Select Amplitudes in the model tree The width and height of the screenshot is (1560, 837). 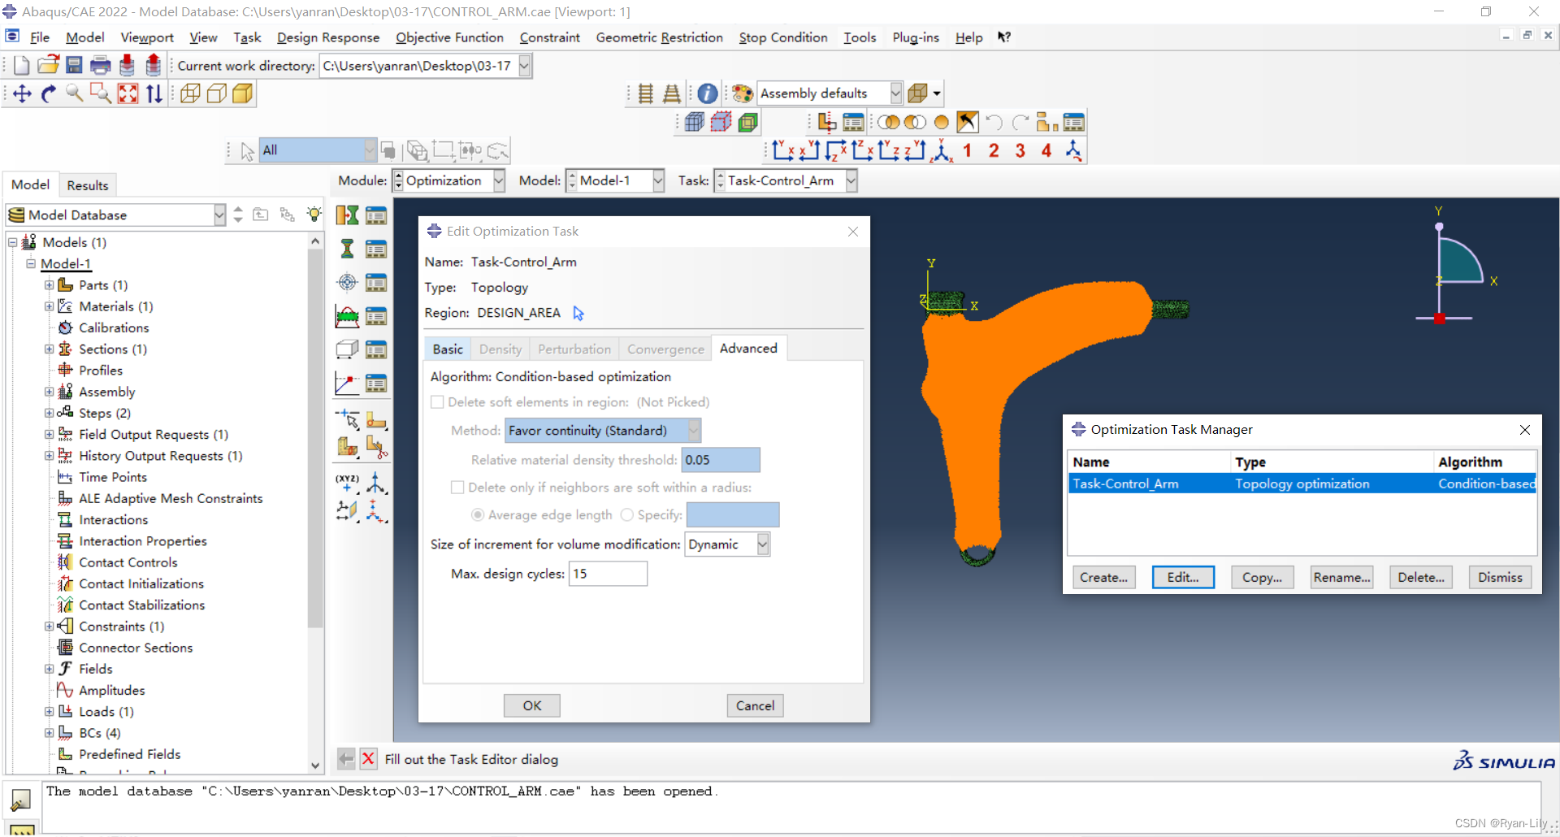[112, 690]
